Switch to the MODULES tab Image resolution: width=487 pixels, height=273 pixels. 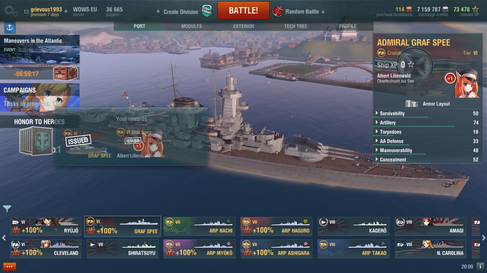(x=191, y=26)
